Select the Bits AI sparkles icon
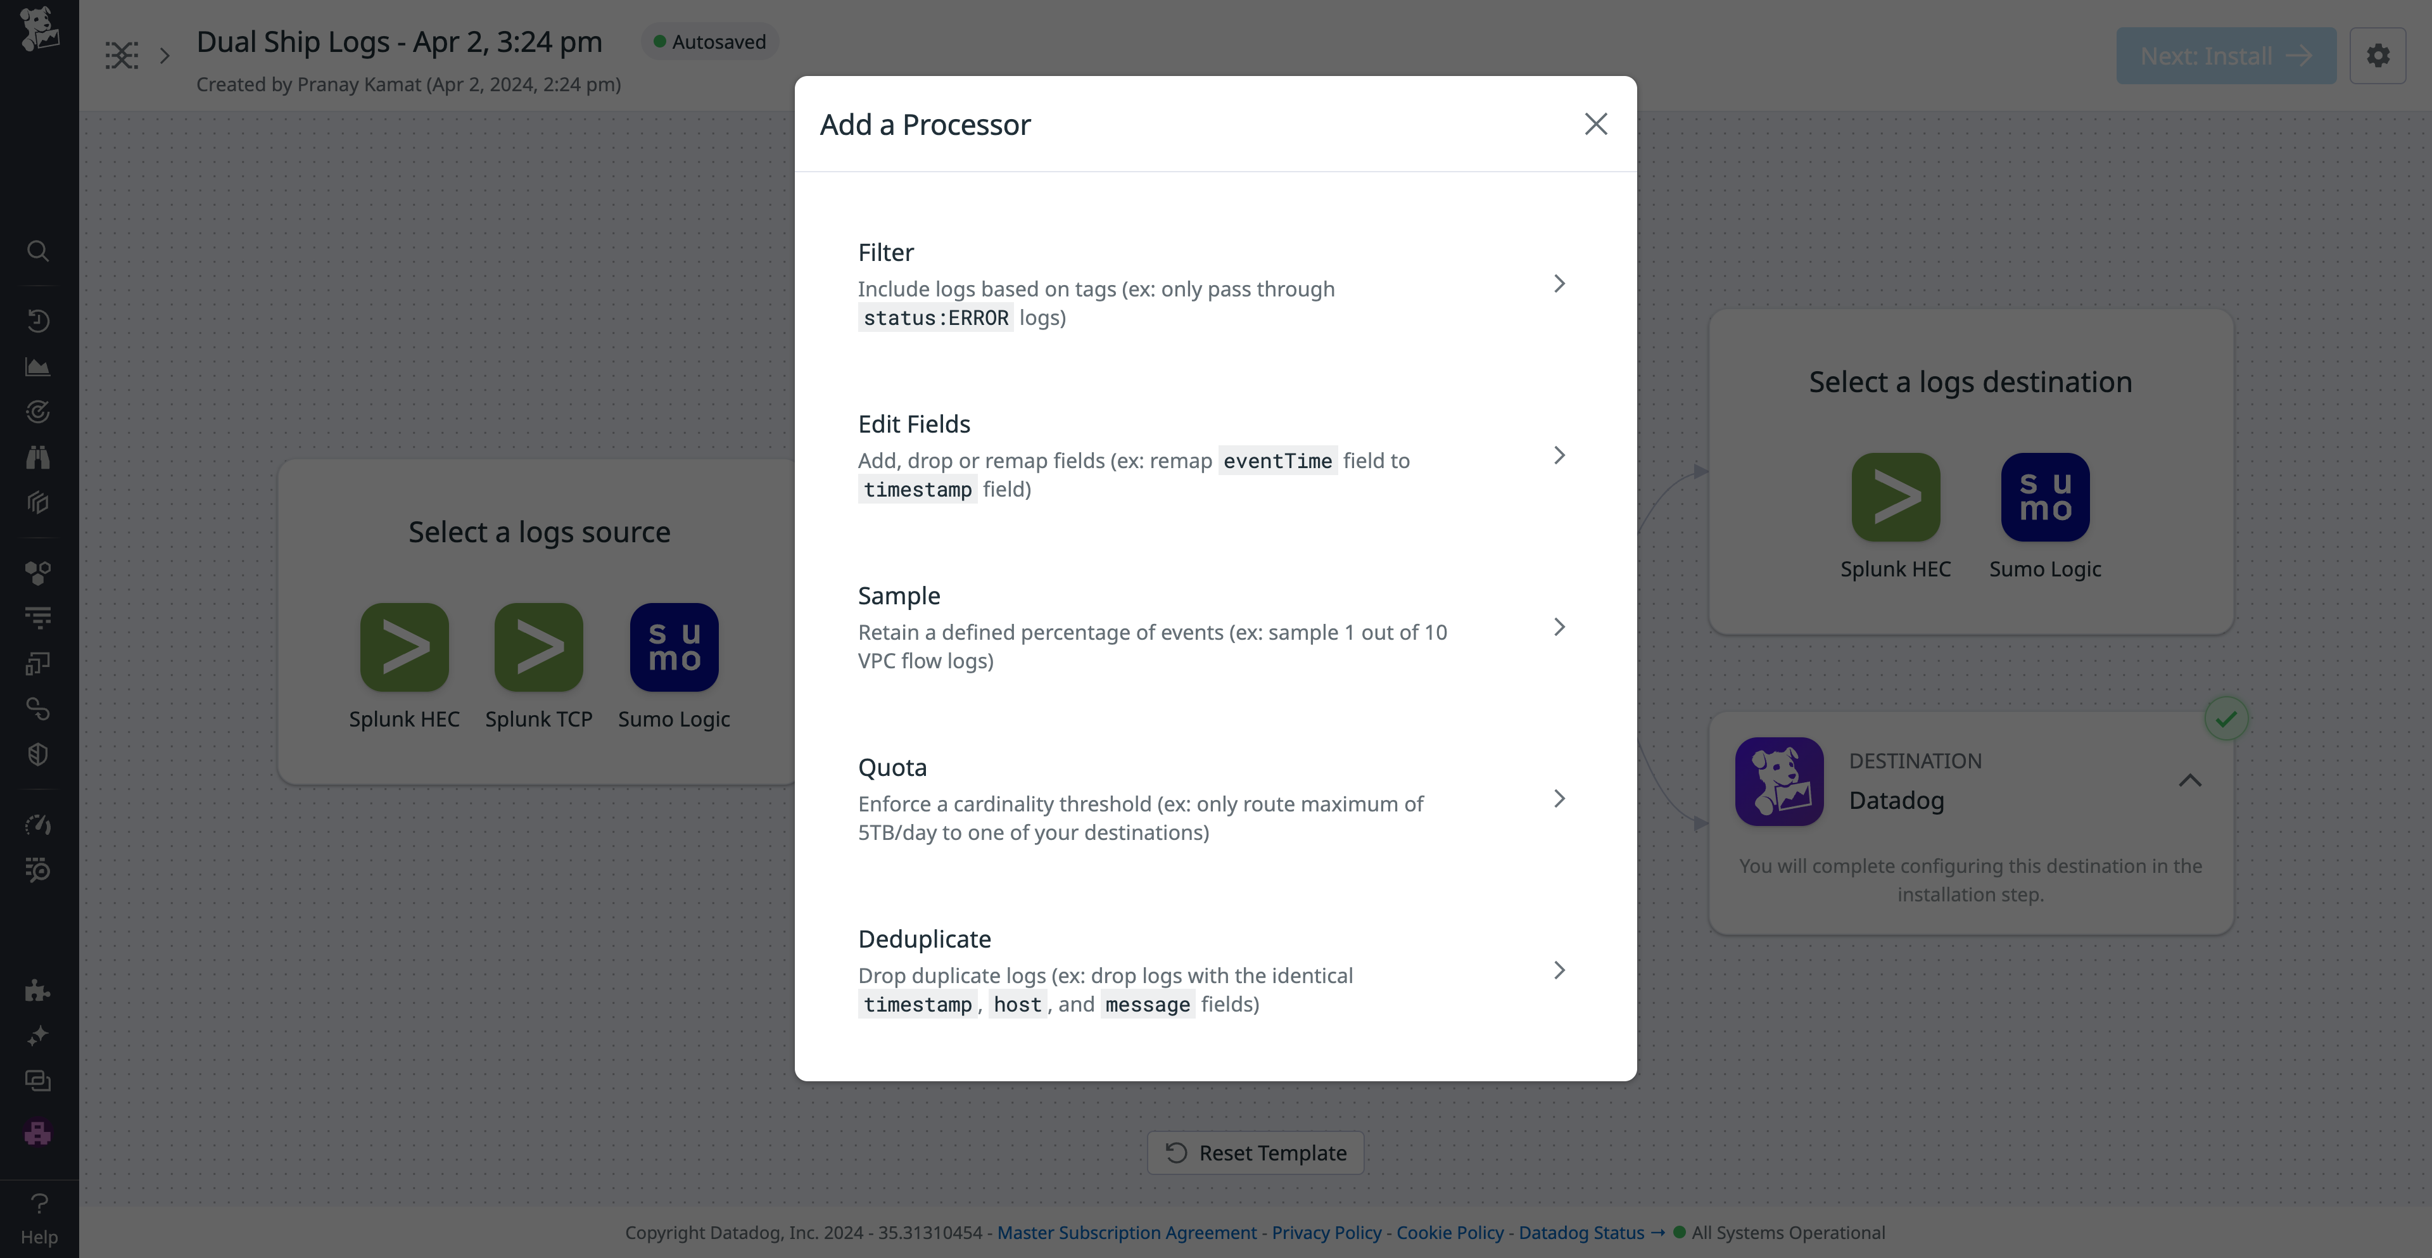The image size is (2432, 1258). click(38, 1035)
